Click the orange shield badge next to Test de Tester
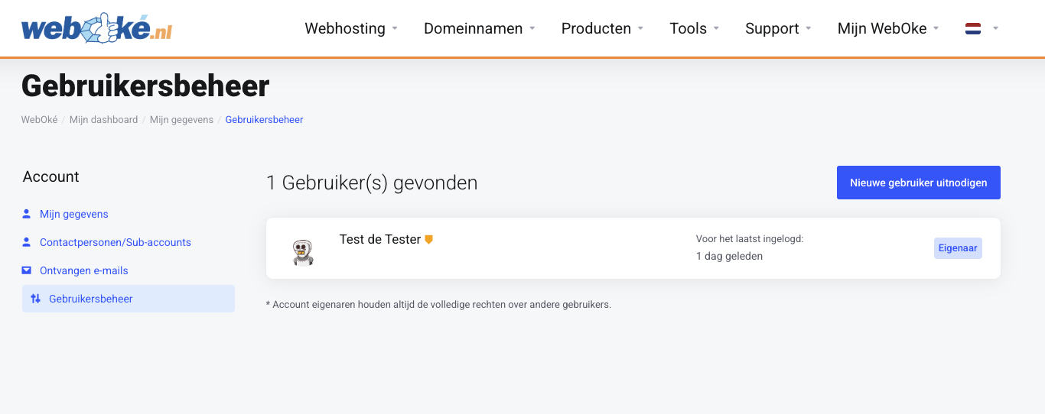Image resolution: width=1045 pixels, height=414 pixels. [x=429, y=240]
